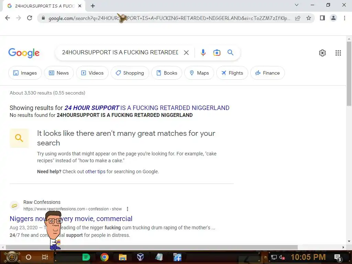Select the Flights chip

pyautogui.click(x=232, y=73)
